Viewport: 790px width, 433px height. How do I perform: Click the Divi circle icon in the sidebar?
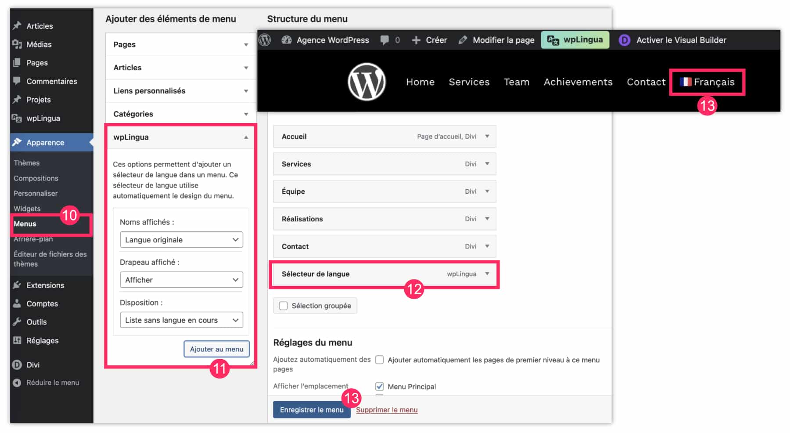[x=17, y=364]
